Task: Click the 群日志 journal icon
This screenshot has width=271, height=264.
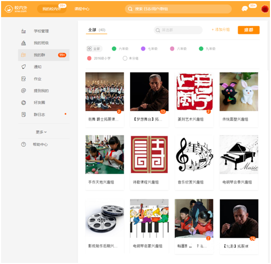Action: (24, 115)
